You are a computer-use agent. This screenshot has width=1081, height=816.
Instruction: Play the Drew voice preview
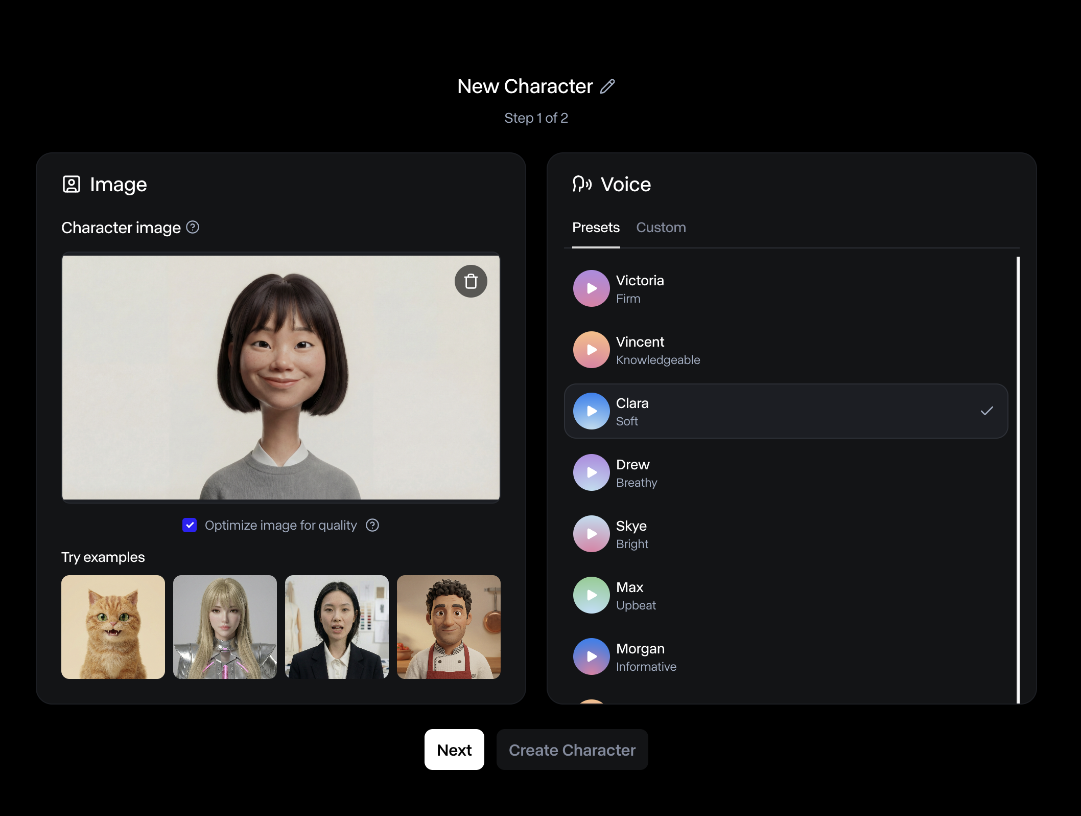click(x=591, y=472)
